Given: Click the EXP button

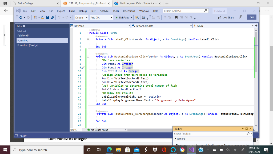Looking at the screenshot, I should 252,17.
